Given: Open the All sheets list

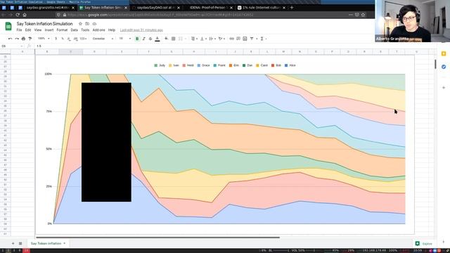Looking at the screenshot, I should tap(20, 243).
